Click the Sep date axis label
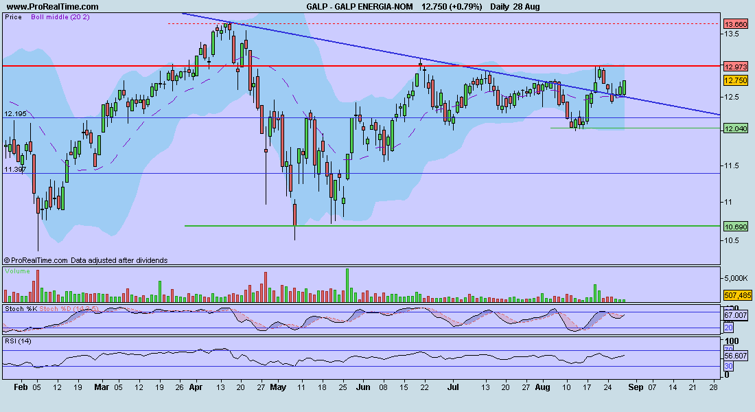The height and width of the screenshot is (412, 755). pyautogui.click(x=636, y=387)
